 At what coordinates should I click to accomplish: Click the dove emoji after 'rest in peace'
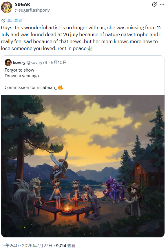click(x=90, y=48)
